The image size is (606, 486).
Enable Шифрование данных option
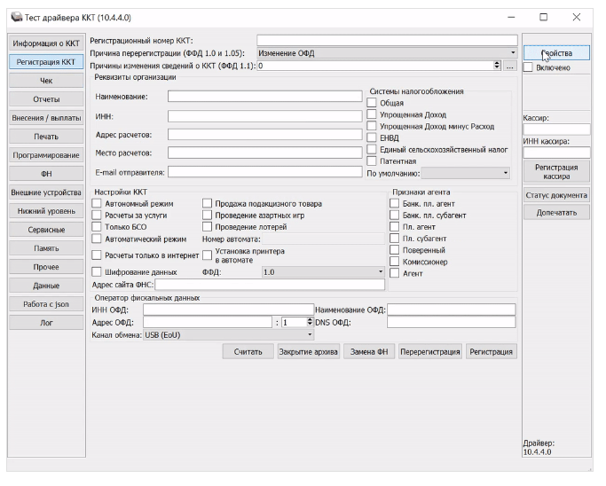tap(98, 272)
